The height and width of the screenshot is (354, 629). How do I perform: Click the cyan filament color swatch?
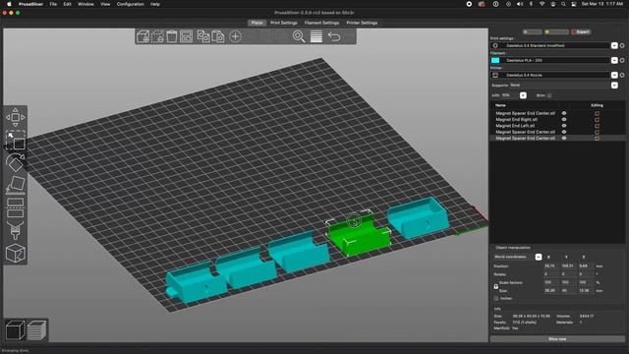pos(495,60)
